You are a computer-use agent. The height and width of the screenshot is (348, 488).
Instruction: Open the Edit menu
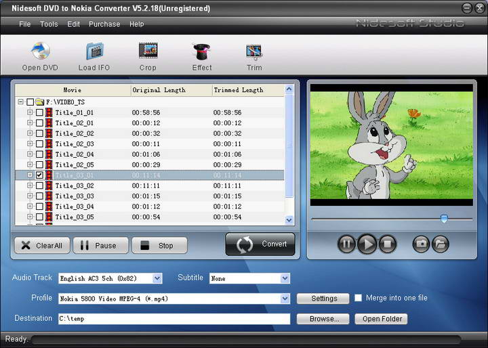73,24
